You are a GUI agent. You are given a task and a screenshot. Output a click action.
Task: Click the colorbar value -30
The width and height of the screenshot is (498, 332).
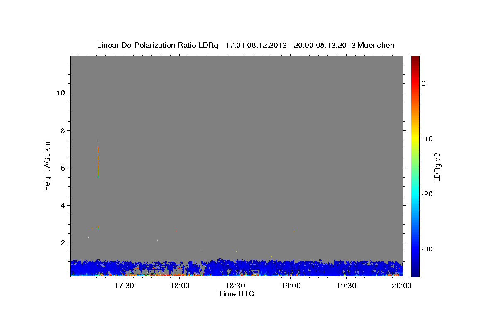point(427,249)
